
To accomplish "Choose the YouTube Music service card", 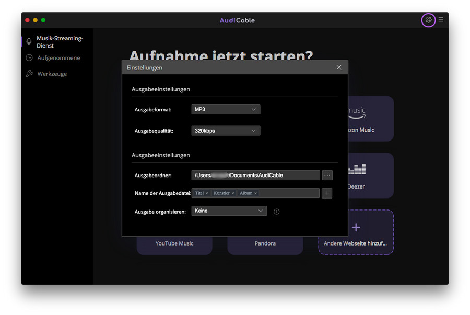I will coord(174,245).
